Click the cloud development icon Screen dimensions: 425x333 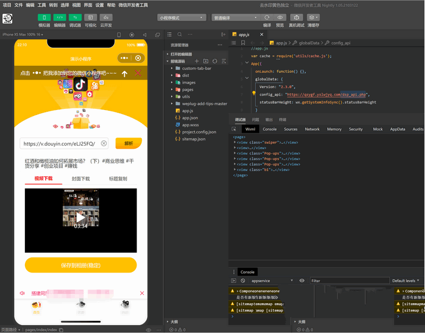[x=106, y=18]
